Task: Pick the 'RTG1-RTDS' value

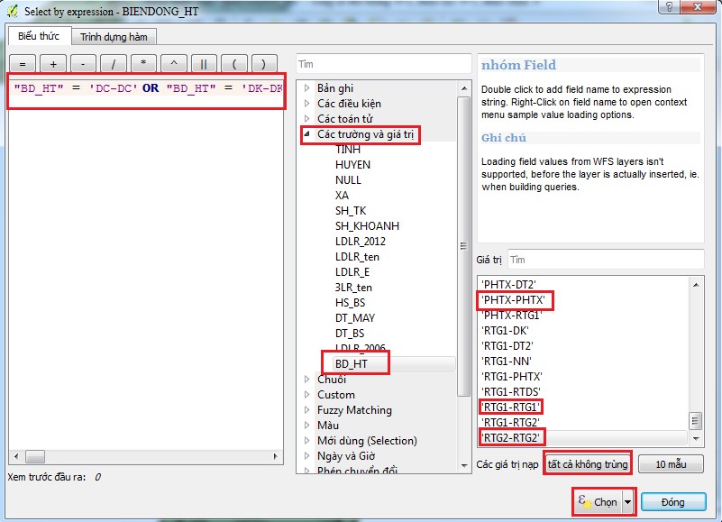Action: pyautogui.click(x=511, y=391)
